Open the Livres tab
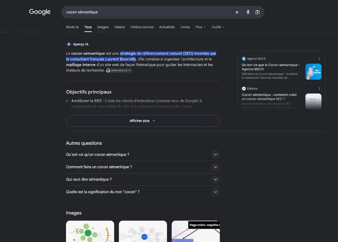Screen dimensions: 338x242 [x=185, y=27]
